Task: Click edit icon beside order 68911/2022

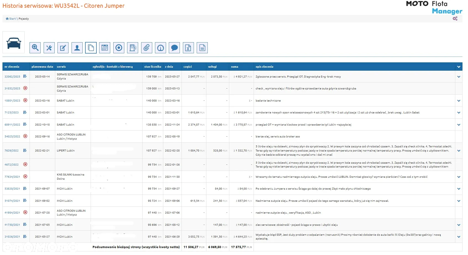Action: click(x=25, y=124)
